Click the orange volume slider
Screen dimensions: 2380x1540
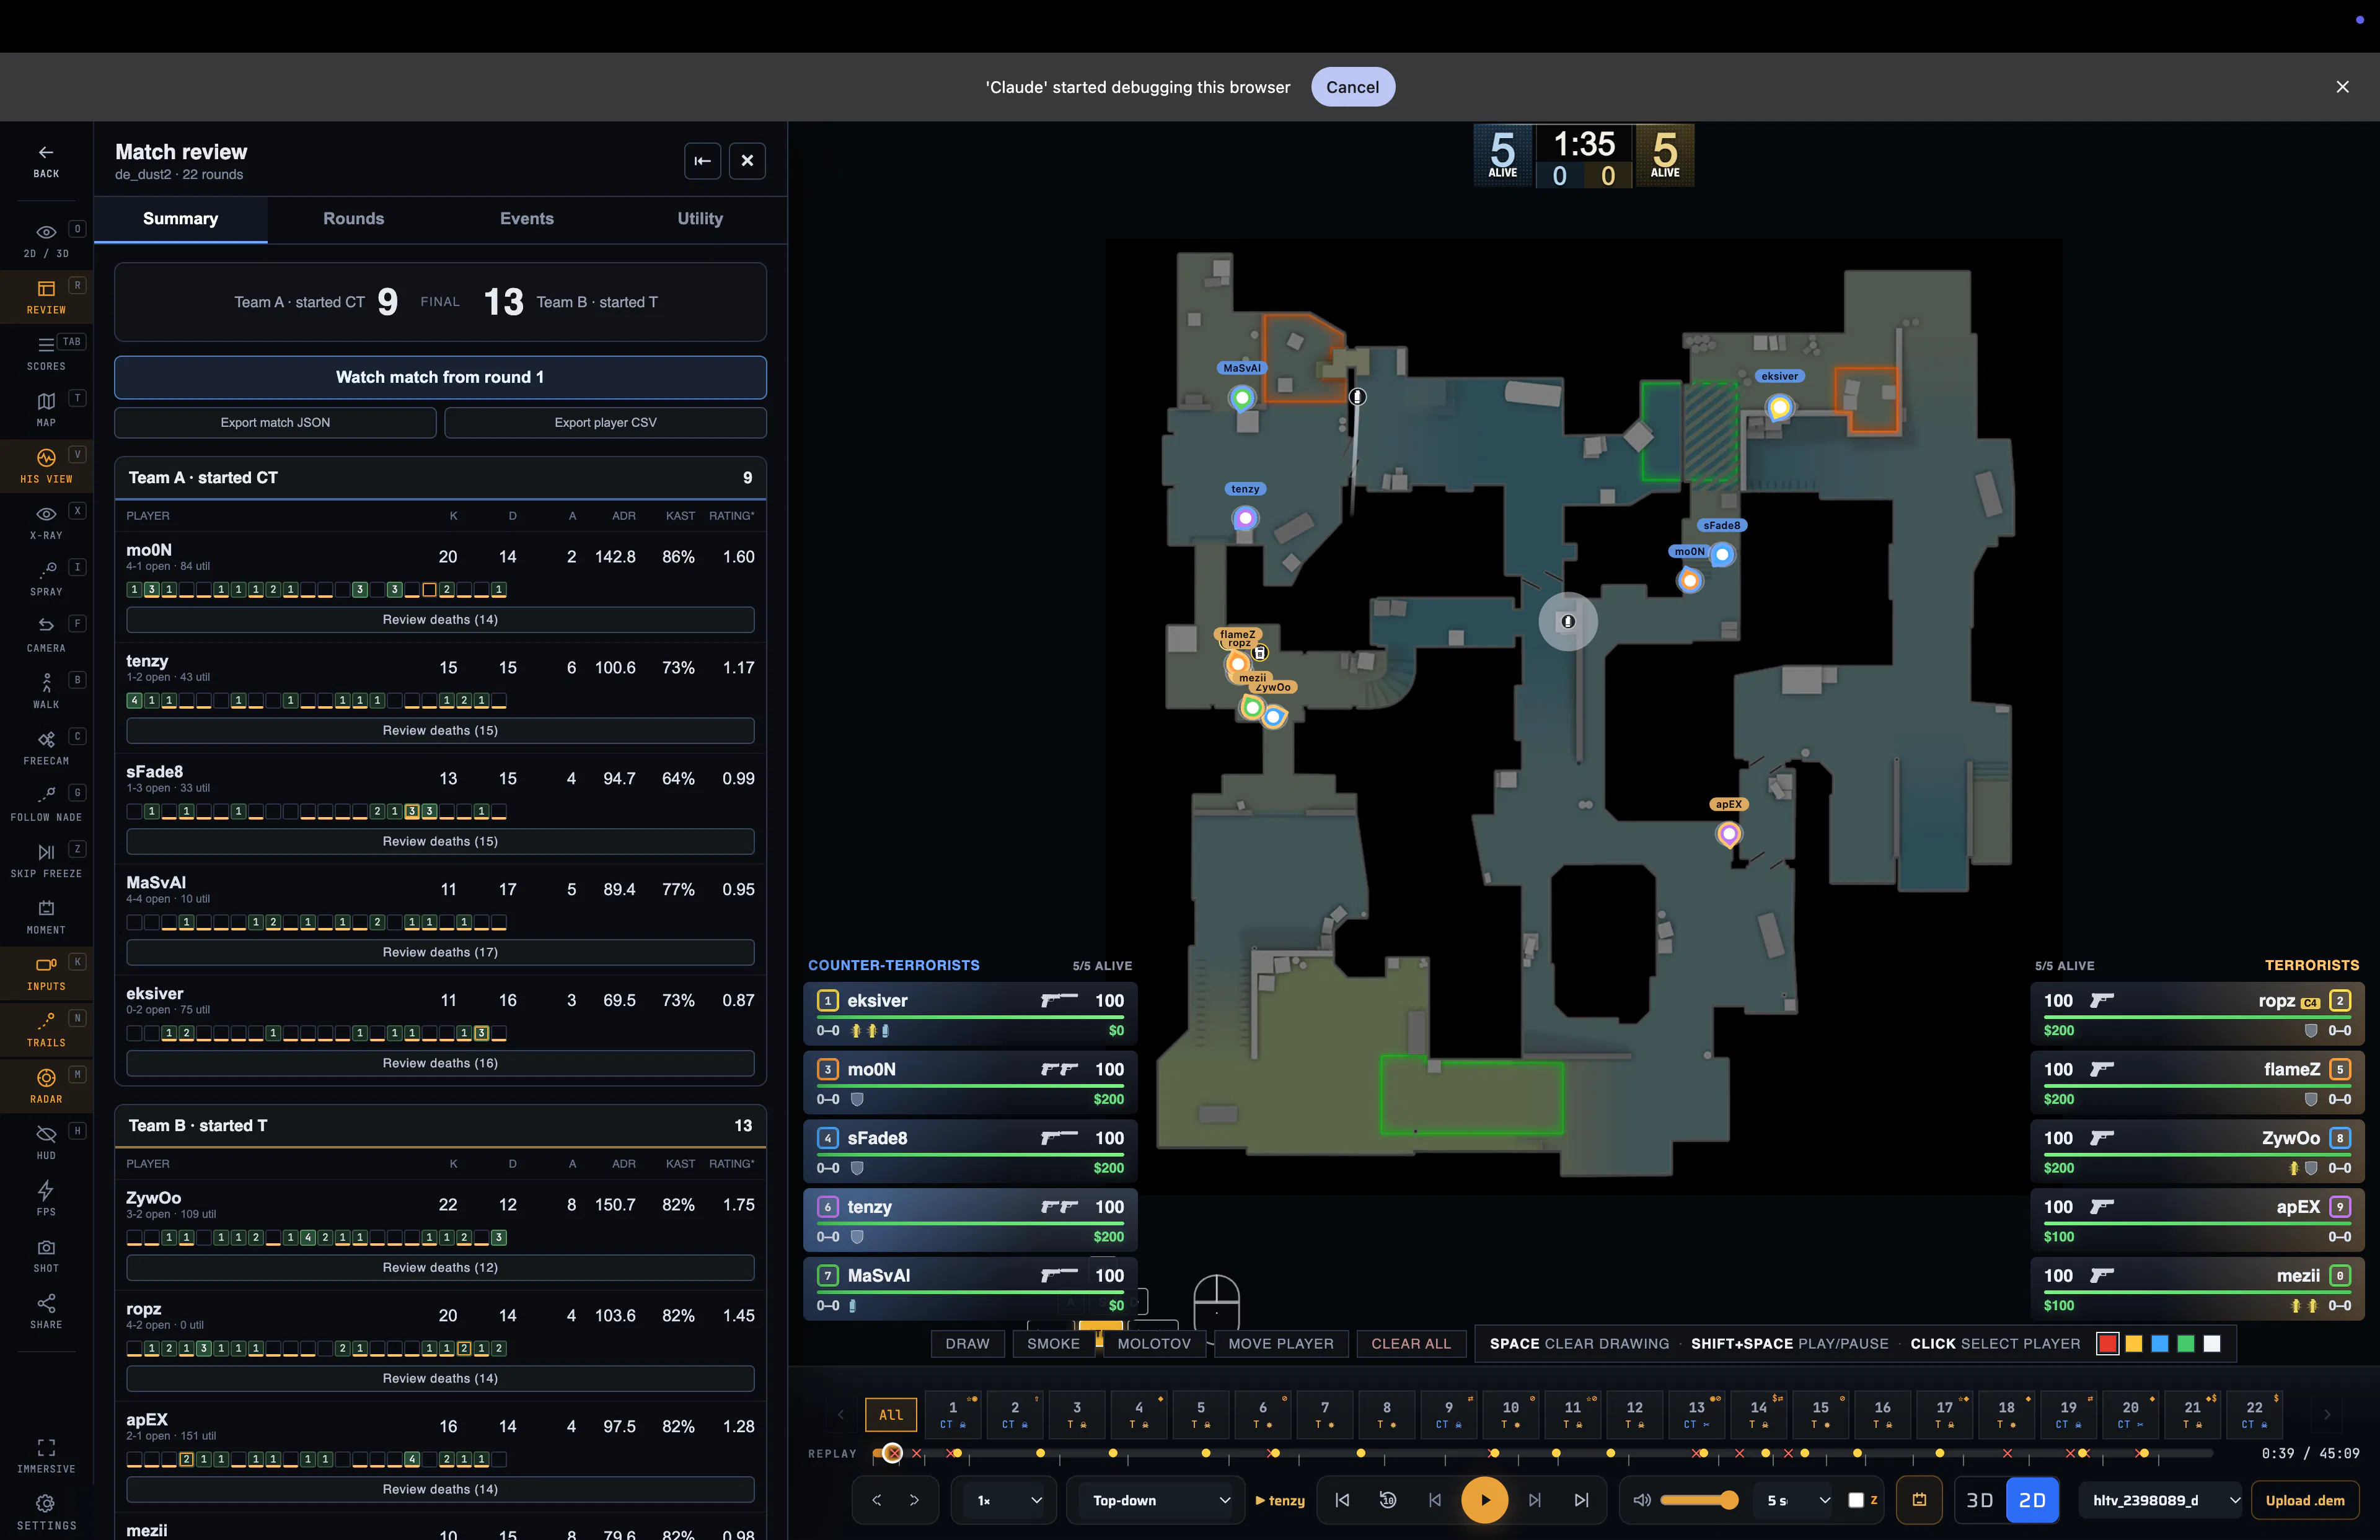coord(1699,1500)
